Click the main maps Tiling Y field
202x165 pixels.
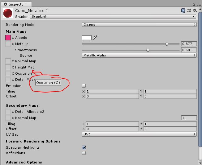click(170, 91)
